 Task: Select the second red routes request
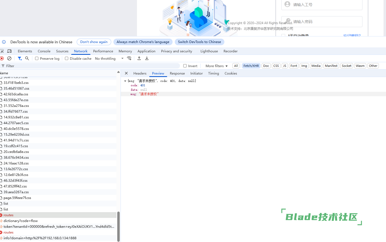pyautogui.click(x=58, y=232)
